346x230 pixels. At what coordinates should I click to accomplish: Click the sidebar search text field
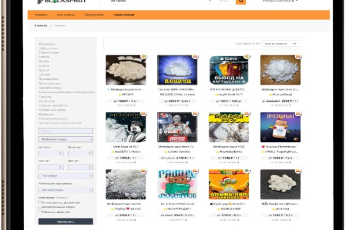(x=65, y=131)
